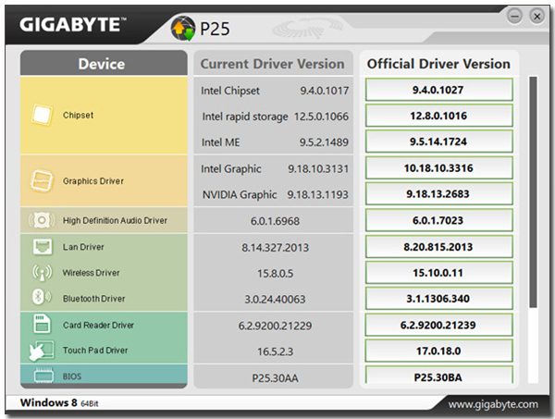The image size is (555, 419).
Task: Click the Card Reader Driver icon
Action: tap(42, 325)
